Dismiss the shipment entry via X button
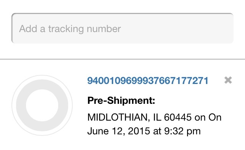The width and height of the screenshot is (245, 150). [x=228, y=80]
